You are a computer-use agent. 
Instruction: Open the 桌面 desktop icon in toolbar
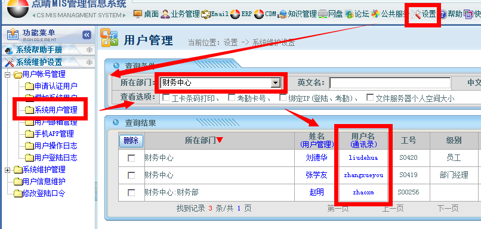point(138,14)
